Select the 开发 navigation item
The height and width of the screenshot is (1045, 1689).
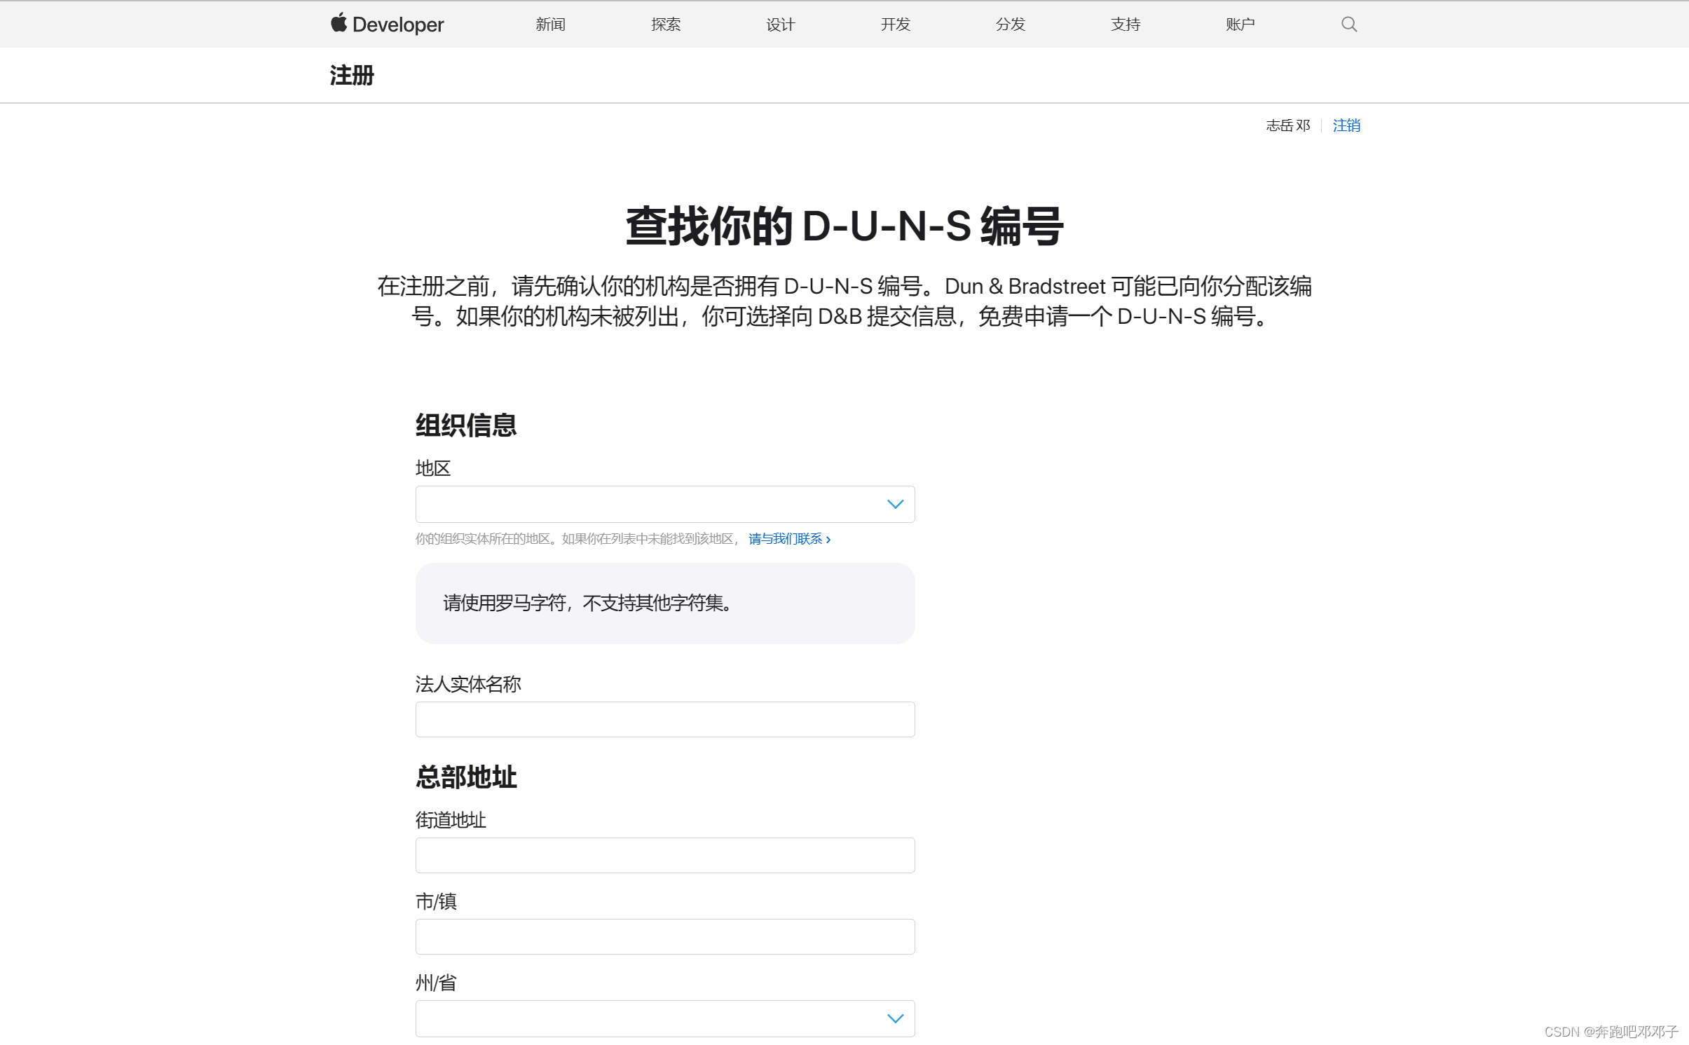pos(896,25)
